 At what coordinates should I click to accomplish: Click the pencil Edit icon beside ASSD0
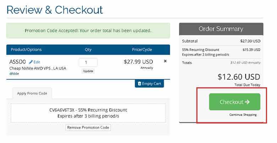tap(31, 62)
